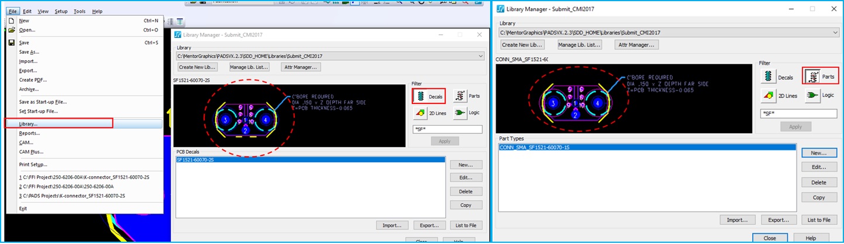Select Decals filter in left Library Manager
This screenshot has height=244, width=844.
pos(428,96)
